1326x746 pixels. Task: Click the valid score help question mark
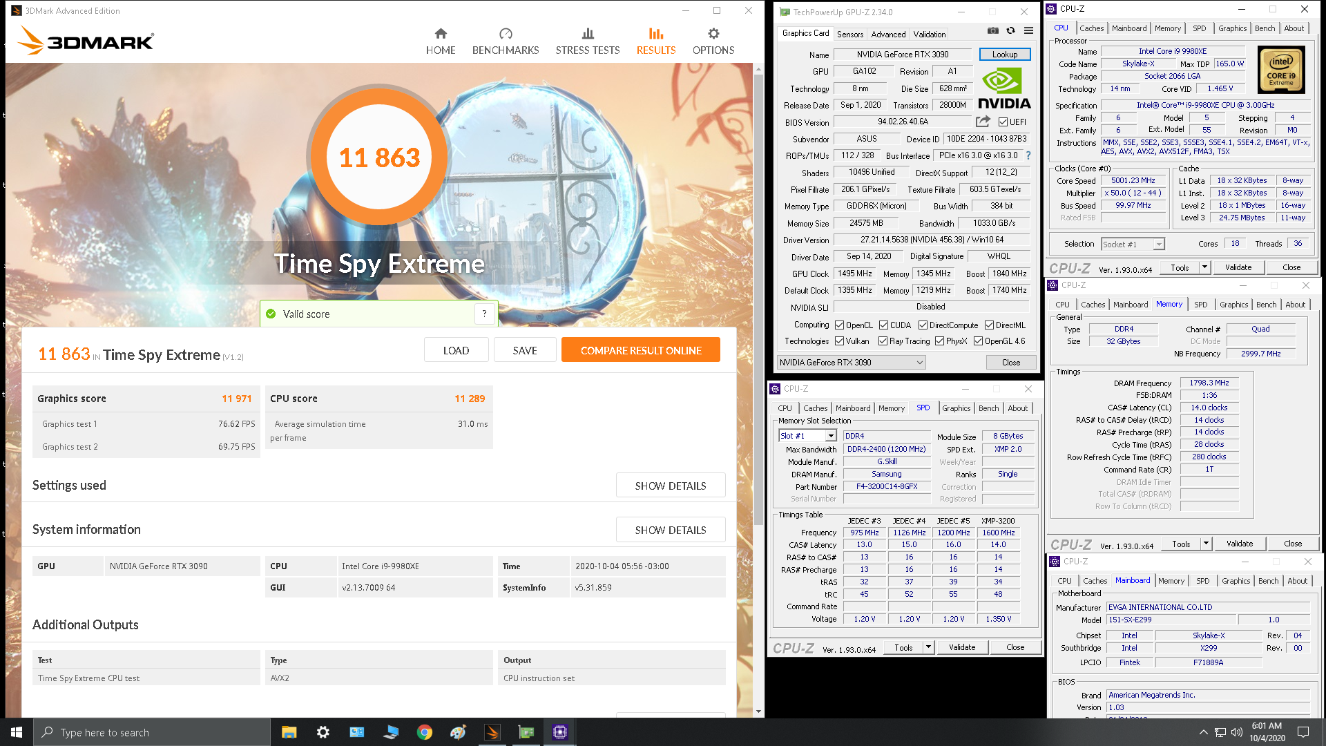pyautogui.click(x=484, y=314)
